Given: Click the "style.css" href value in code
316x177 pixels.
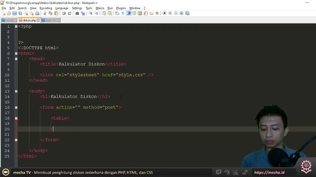Looking at the screenshot, I should coord(130,75).
